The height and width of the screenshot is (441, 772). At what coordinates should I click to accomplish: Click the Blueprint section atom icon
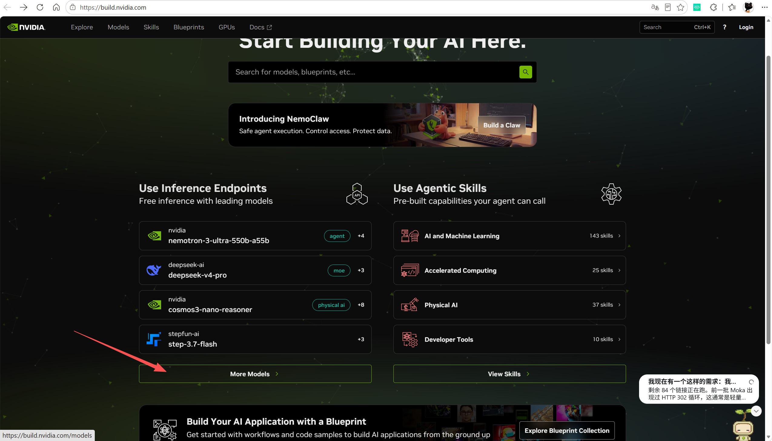click(165, 430)
